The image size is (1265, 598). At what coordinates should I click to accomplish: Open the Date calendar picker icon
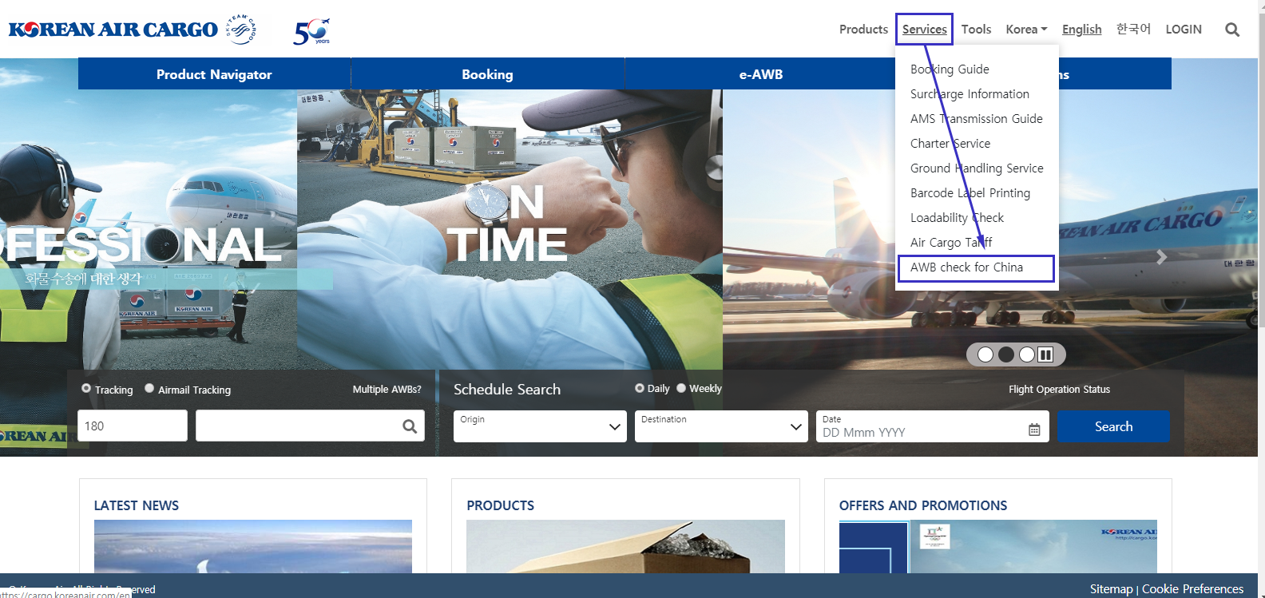1034,430
